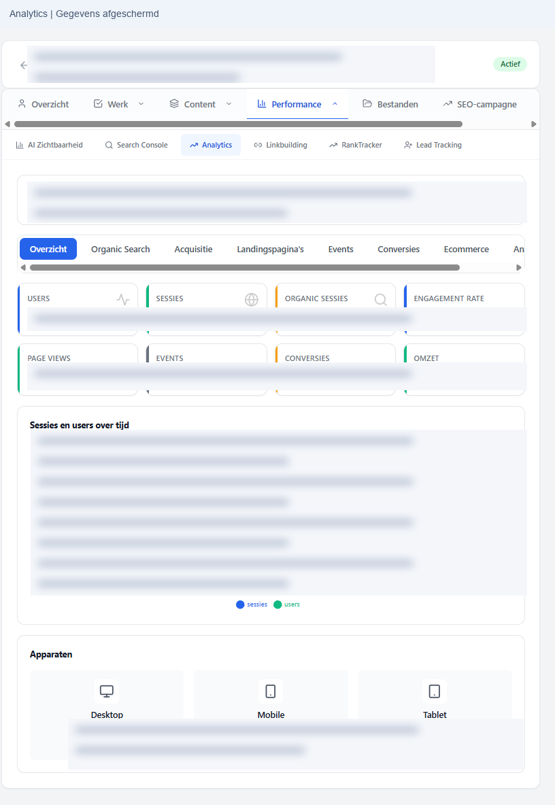The image size is (555, 805).
Task: Click the analytics tabs scrollbar thumb
Action: point(245,267)
